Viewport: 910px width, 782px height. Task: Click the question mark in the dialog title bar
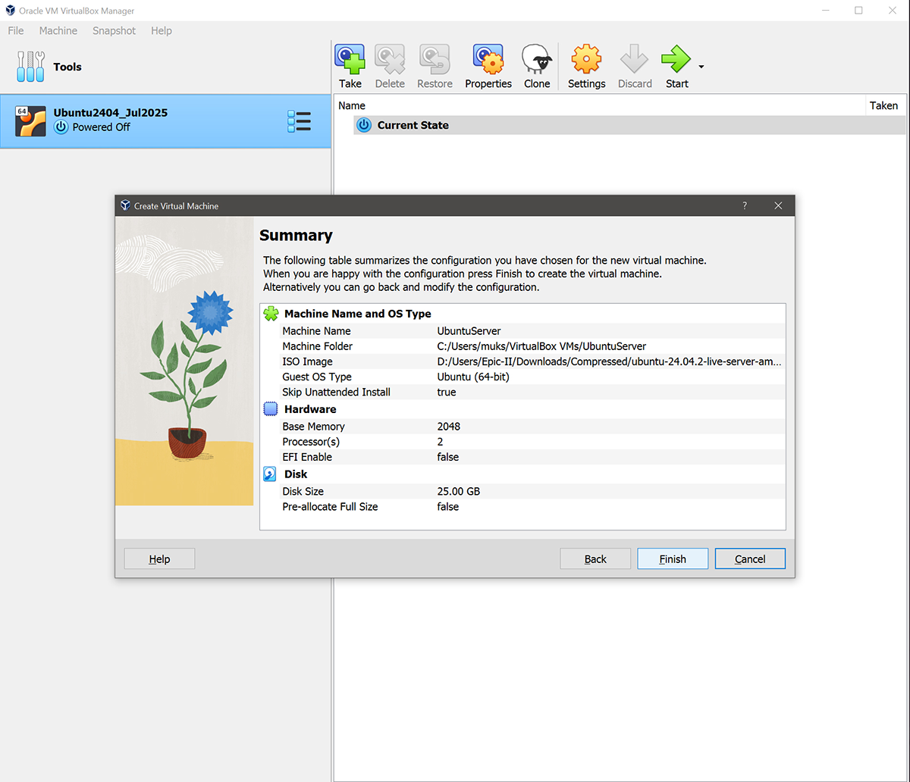tap(745, 205)
